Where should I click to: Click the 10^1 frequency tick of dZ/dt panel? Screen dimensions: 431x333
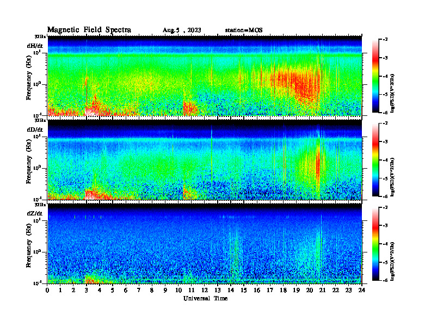pos(38,220)
